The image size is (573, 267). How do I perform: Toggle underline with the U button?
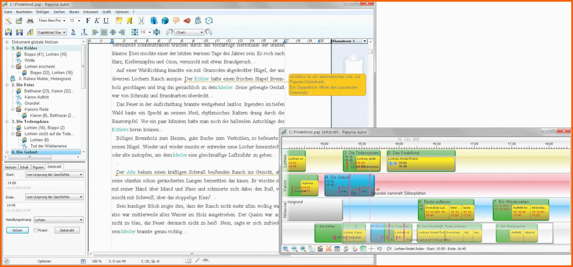[x=106, y=20]
